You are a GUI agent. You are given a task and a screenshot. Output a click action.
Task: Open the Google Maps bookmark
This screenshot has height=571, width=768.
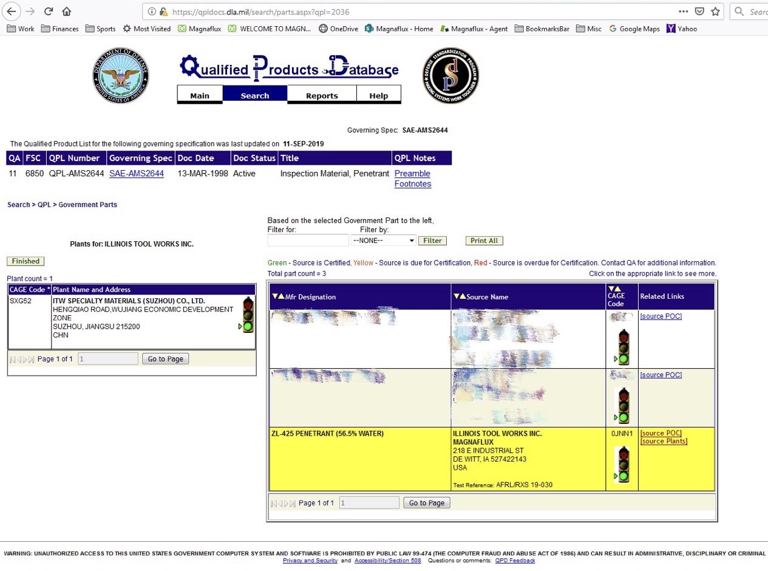634,29
